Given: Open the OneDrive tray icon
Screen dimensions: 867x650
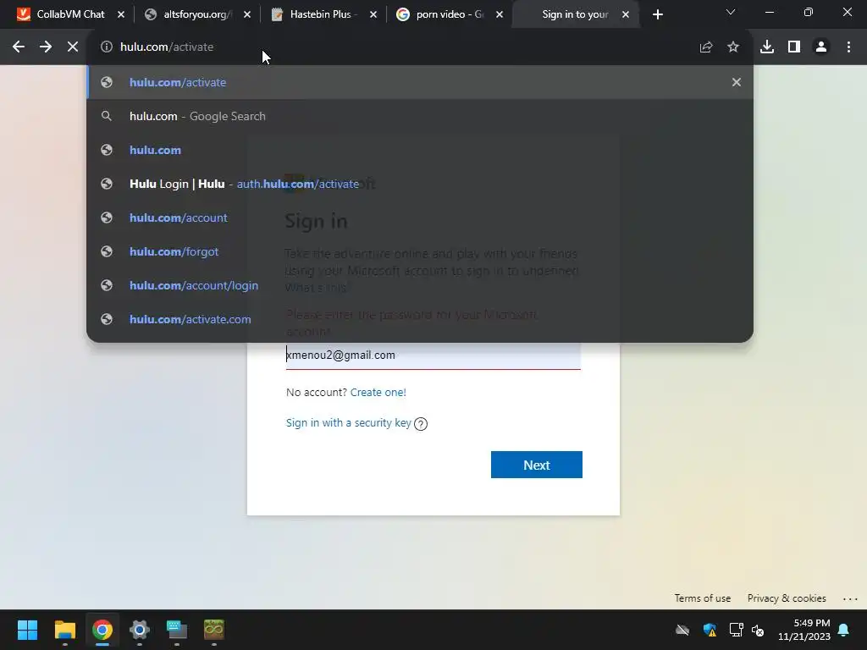Looking at the screenshot, I should pos(682,630).
